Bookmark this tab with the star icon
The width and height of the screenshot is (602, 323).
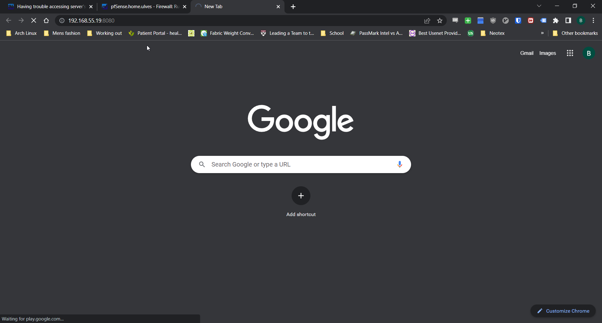440,21
